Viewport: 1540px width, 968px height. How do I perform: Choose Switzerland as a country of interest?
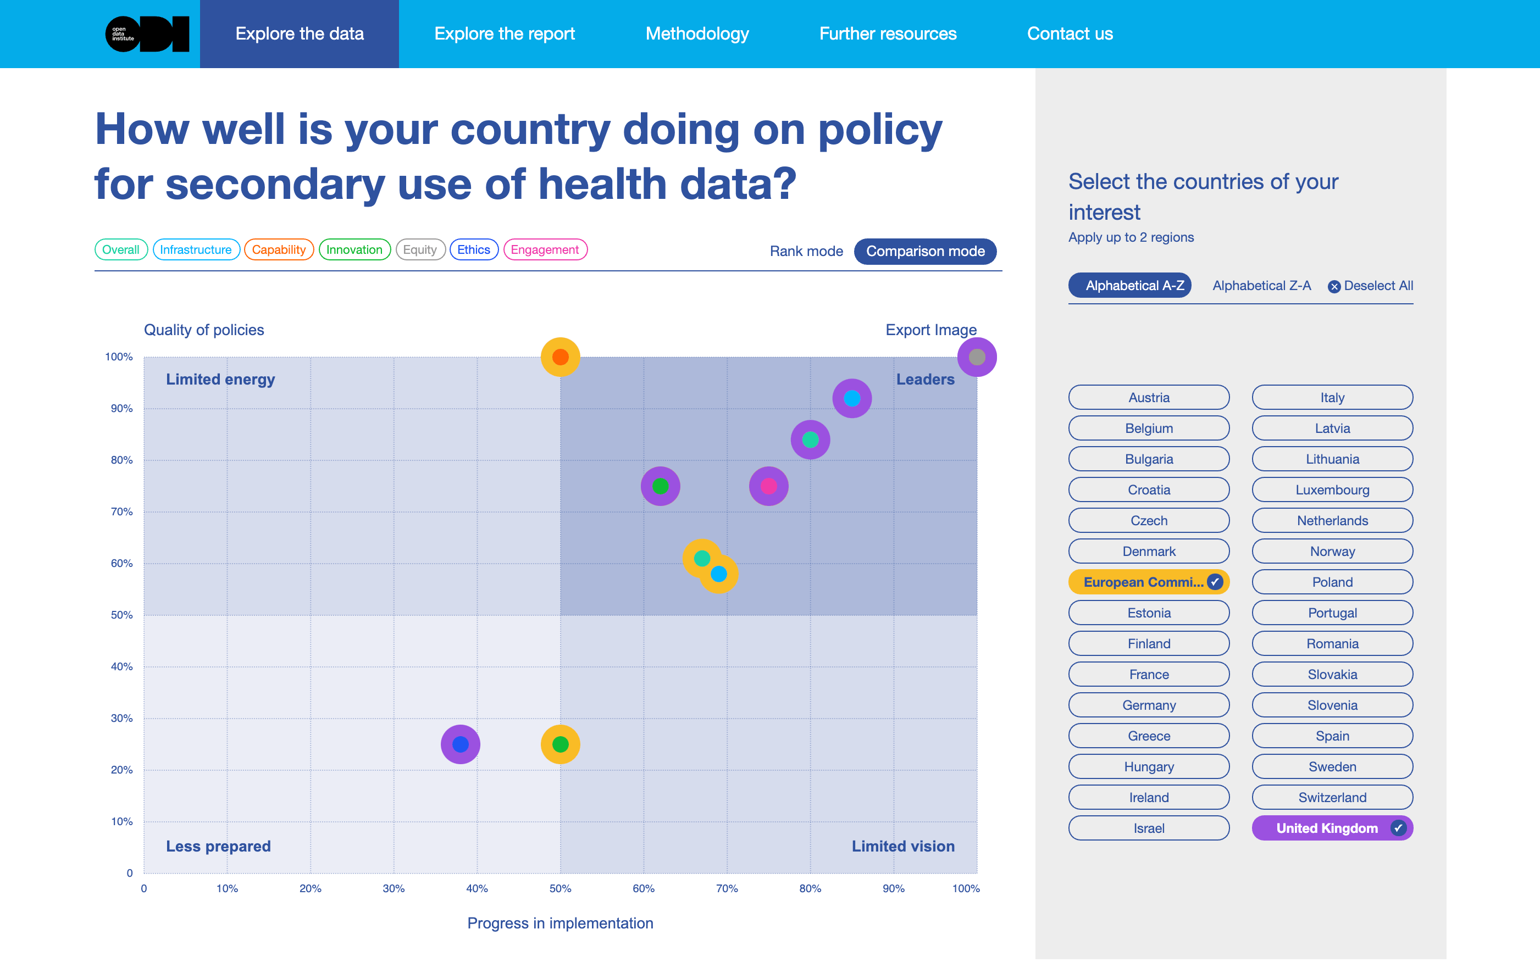[1332, 797]
